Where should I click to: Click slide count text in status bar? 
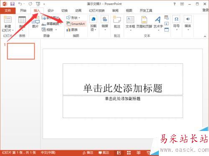[19, 153]
